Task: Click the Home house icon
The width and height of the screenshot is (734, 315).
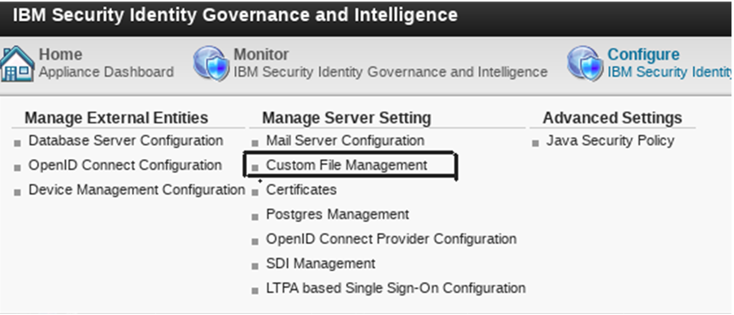Action: tap(17, 64)
